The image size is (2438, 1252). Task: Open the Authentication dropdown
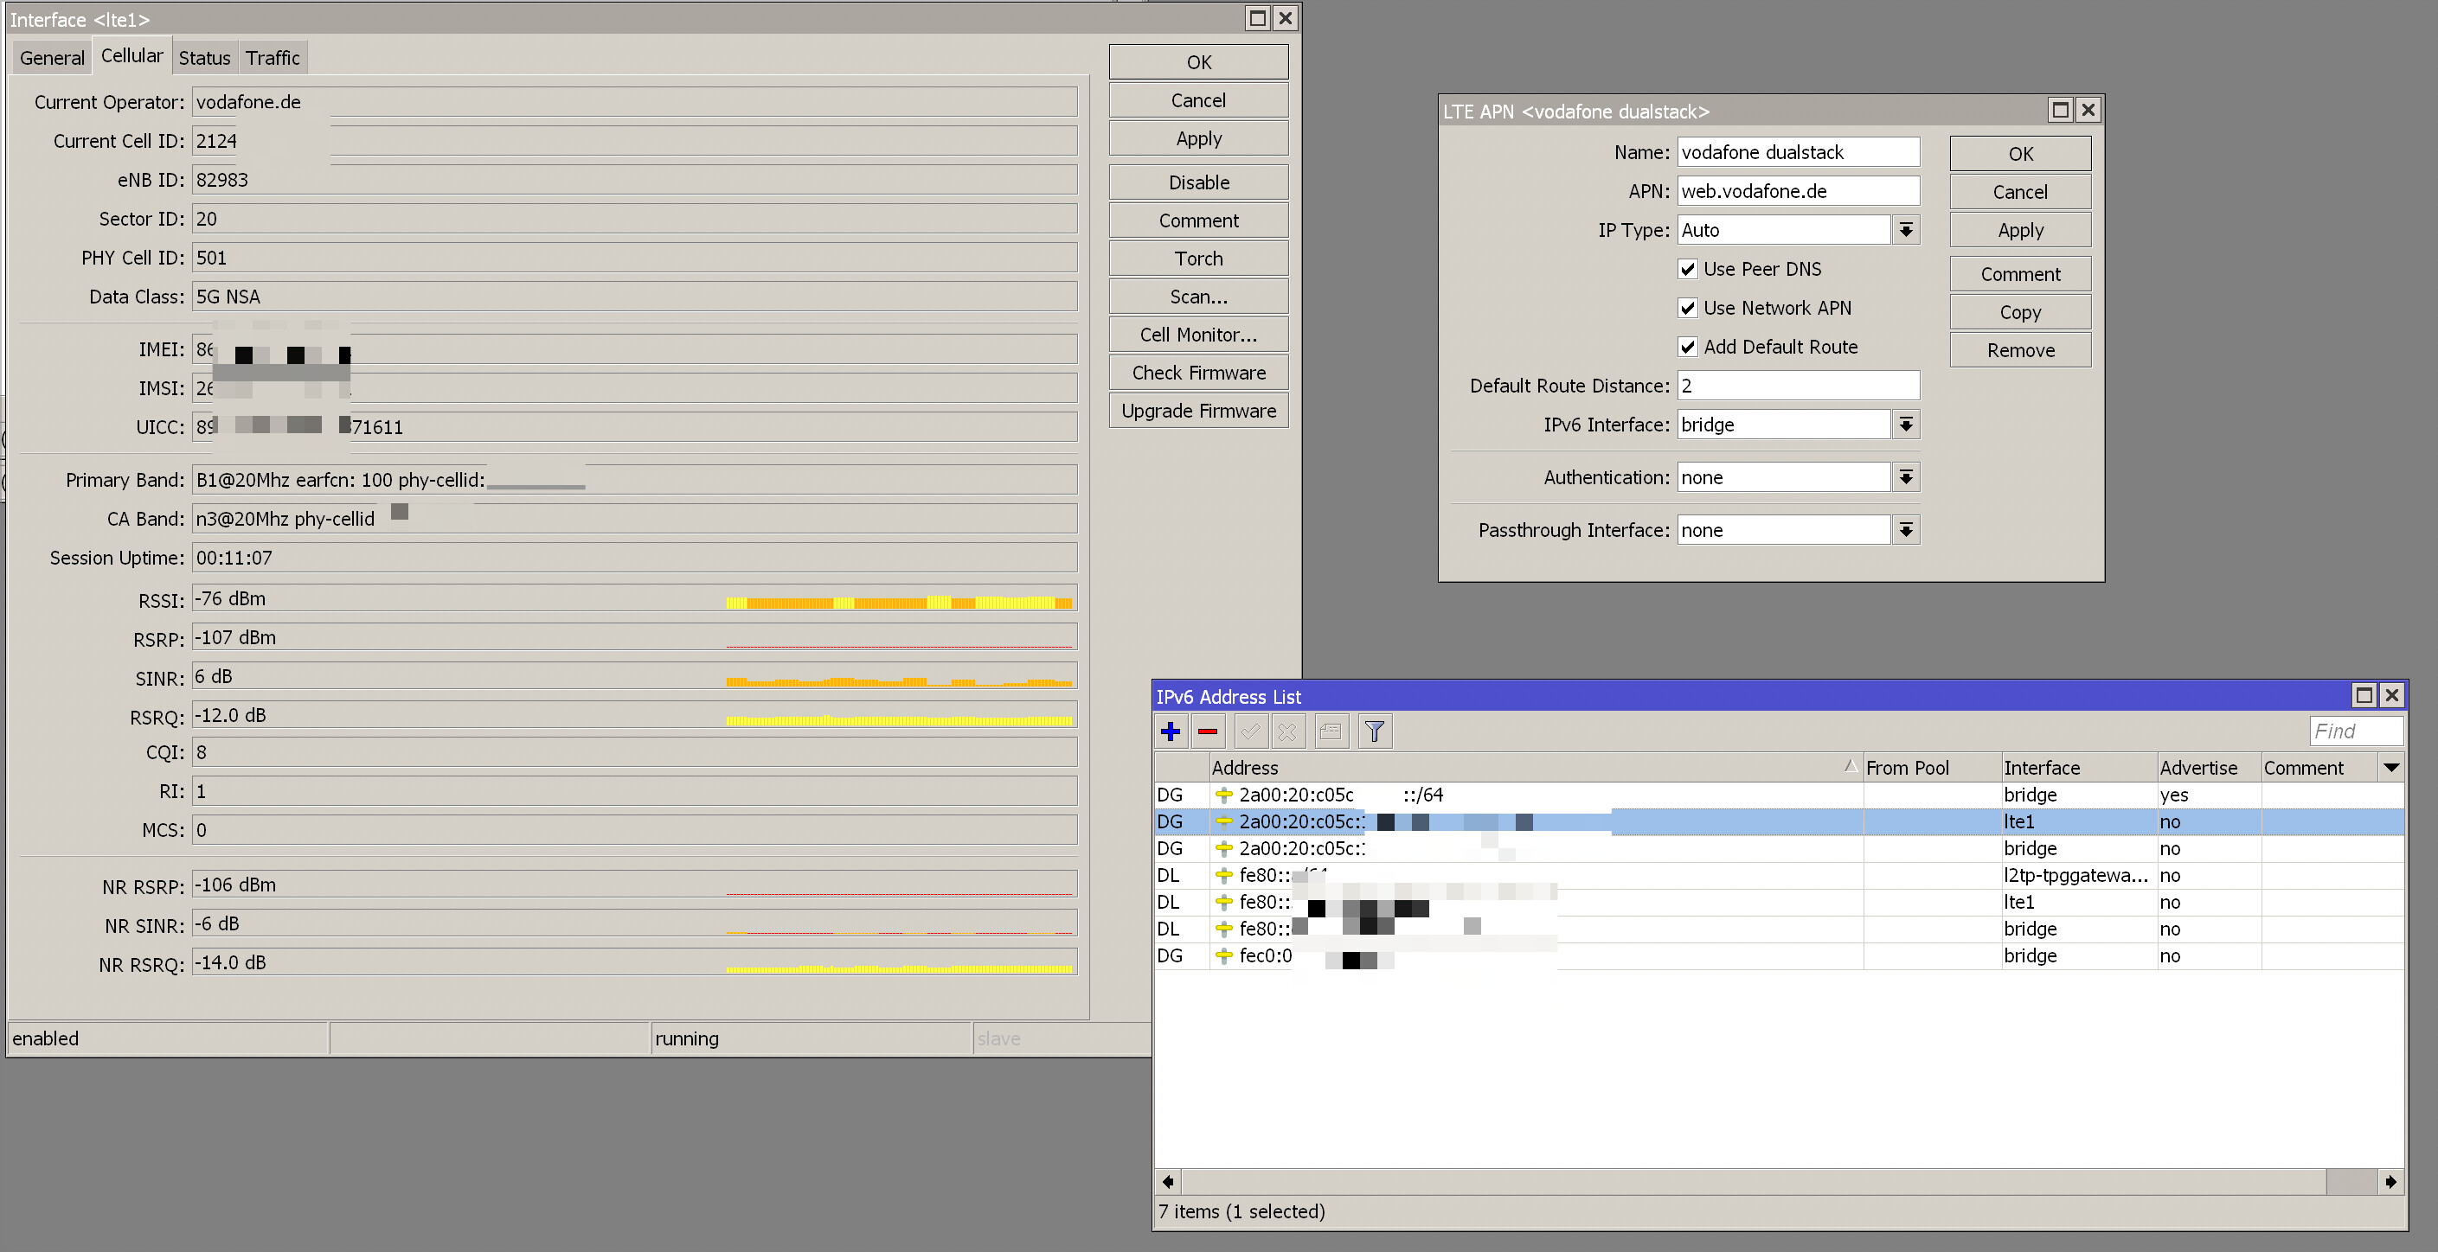(x=1906, y=477)
